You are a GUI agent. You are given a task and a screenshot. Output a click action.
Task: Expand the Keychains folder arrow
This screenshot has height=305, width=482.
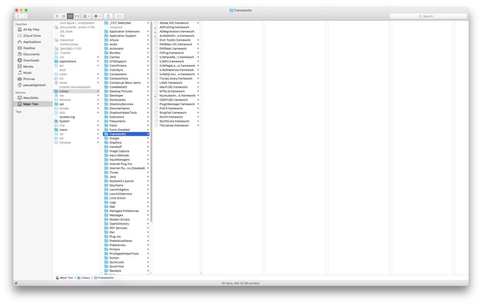pyautogui.click(x=148, y=185)
